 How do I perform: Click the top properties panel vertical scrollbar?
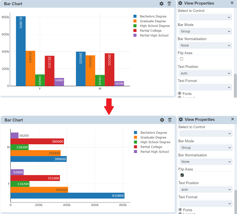(235, 84)
